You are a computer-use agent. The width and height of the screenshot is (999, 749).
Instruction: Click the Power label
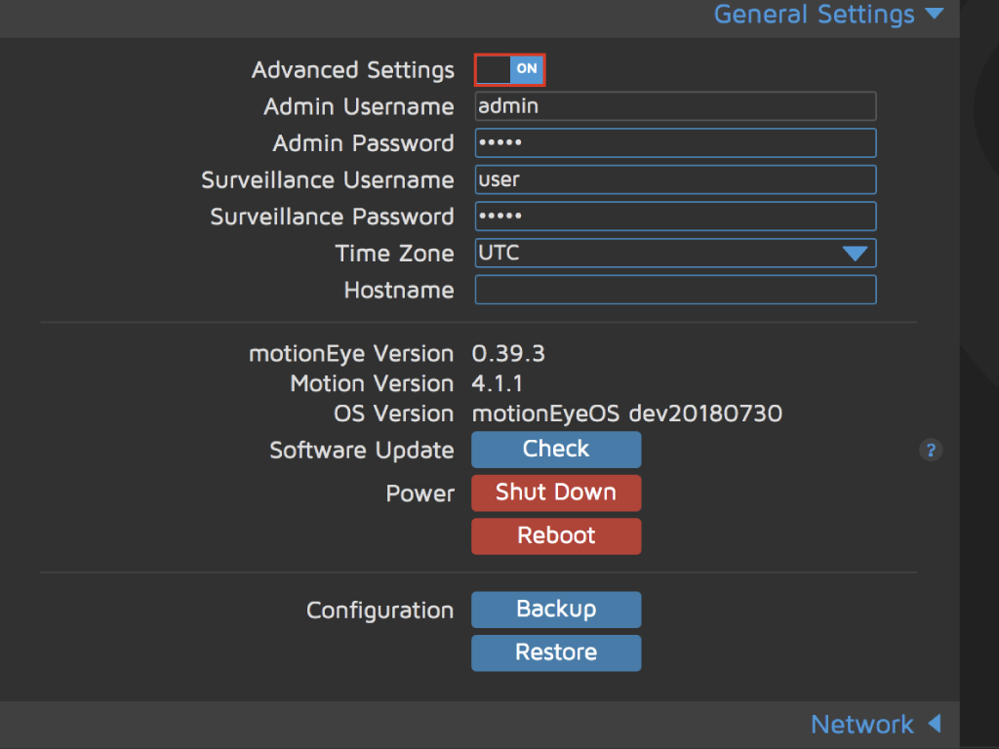point(420,493)
